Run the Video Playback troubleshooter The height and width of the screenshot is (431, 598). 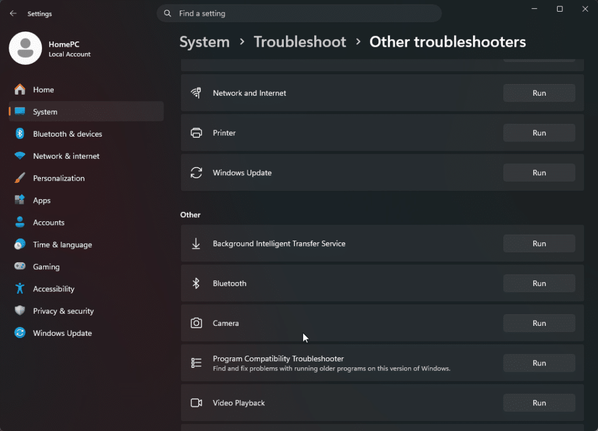coord(539,403)
